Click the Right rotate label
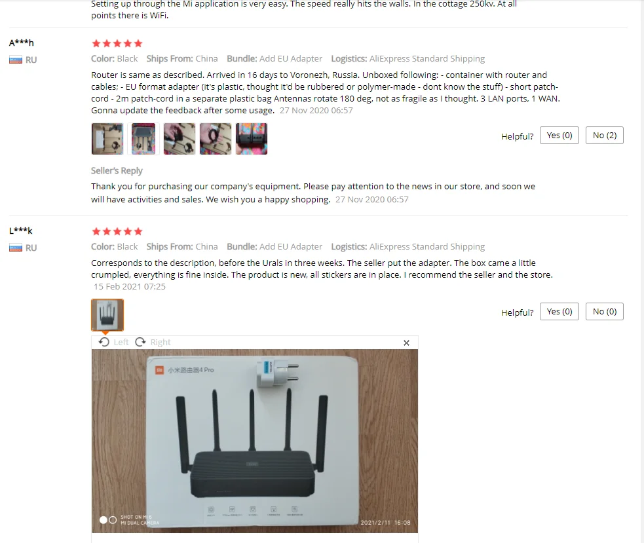644x543 pixels. (x=160, y=342)
